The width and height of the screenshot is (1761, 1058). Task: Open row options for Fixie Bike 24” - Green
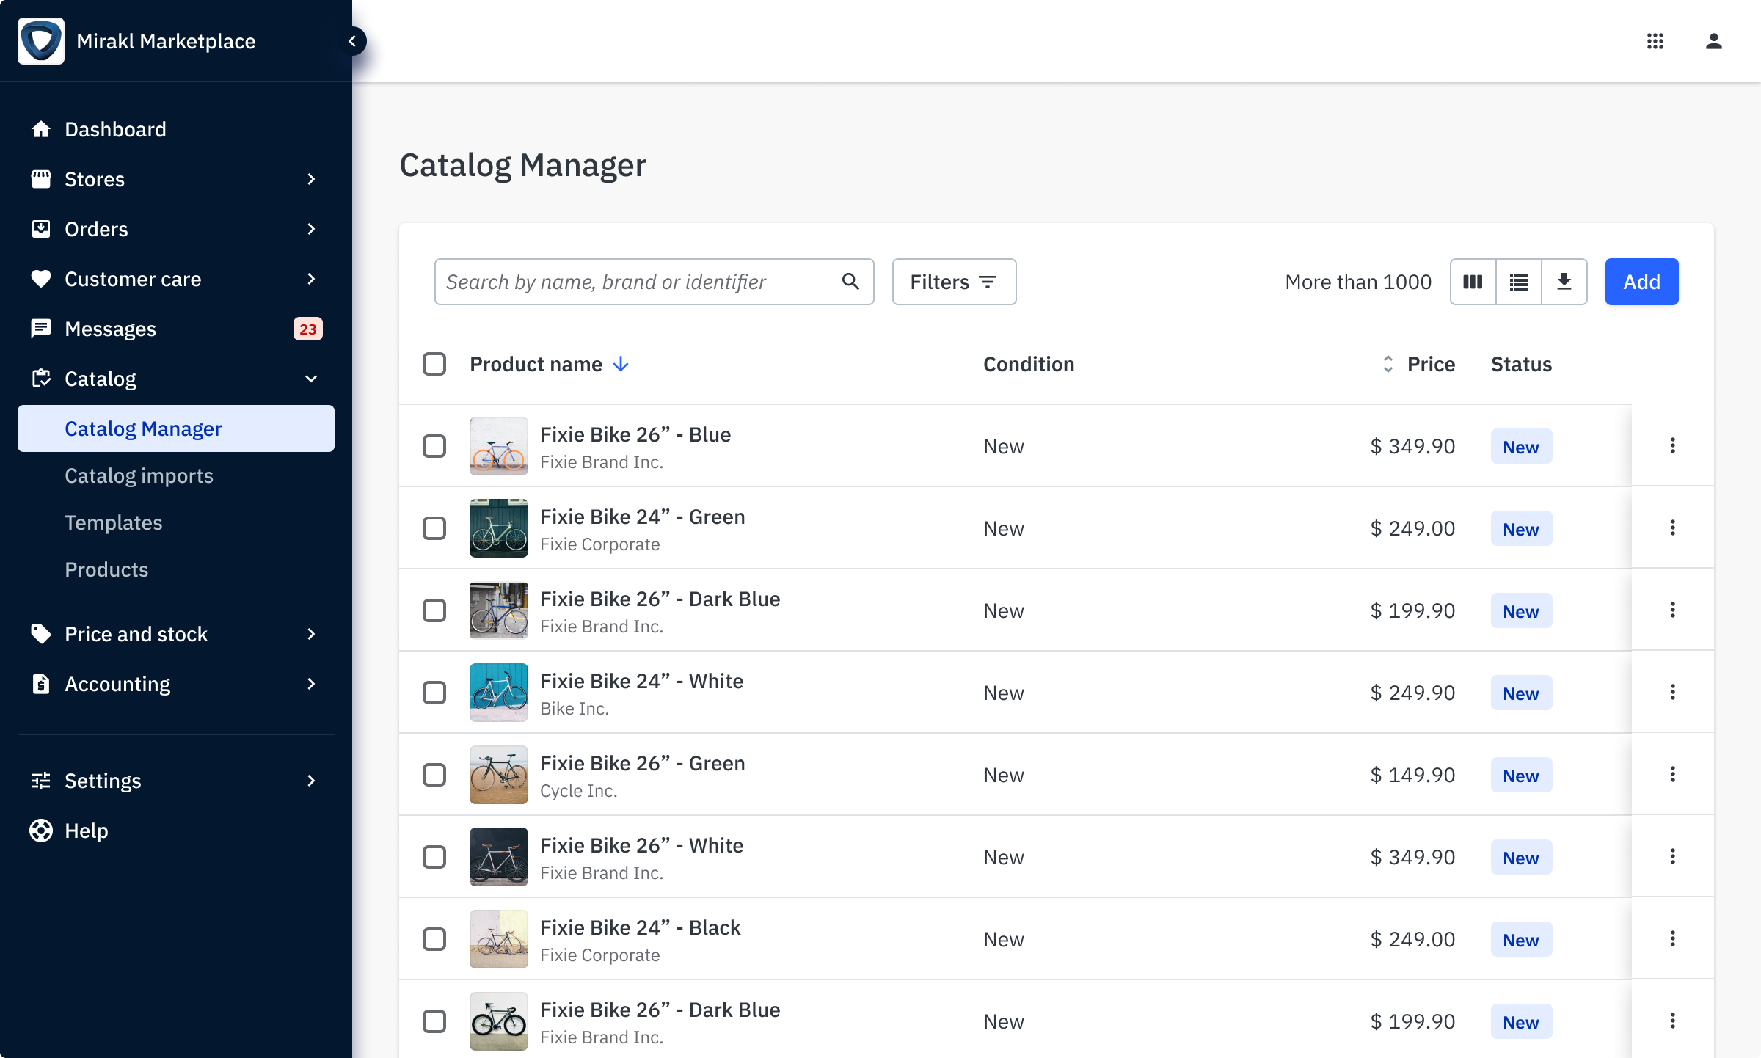[1672, 528]
